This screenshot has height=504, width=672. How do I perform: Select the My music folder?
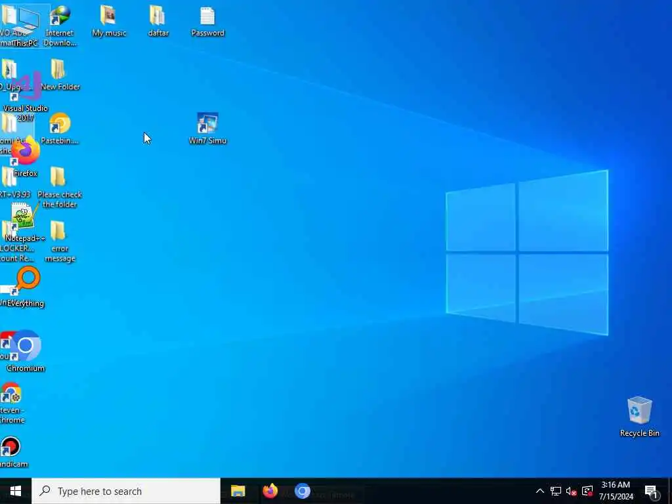pos(109,22)
